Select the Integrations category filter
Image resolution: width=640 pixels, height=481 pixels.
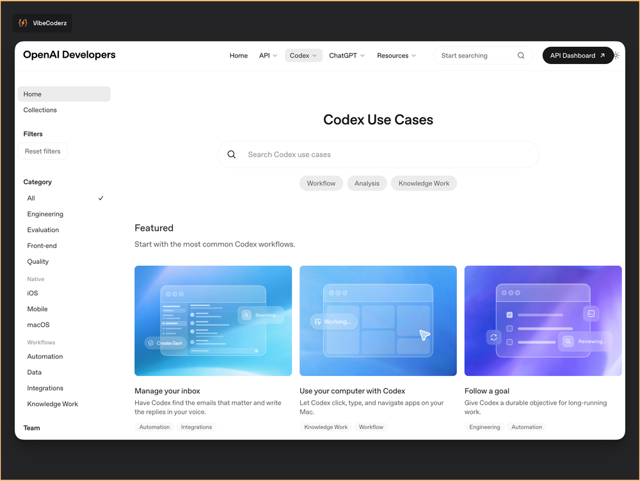(45, 388)
